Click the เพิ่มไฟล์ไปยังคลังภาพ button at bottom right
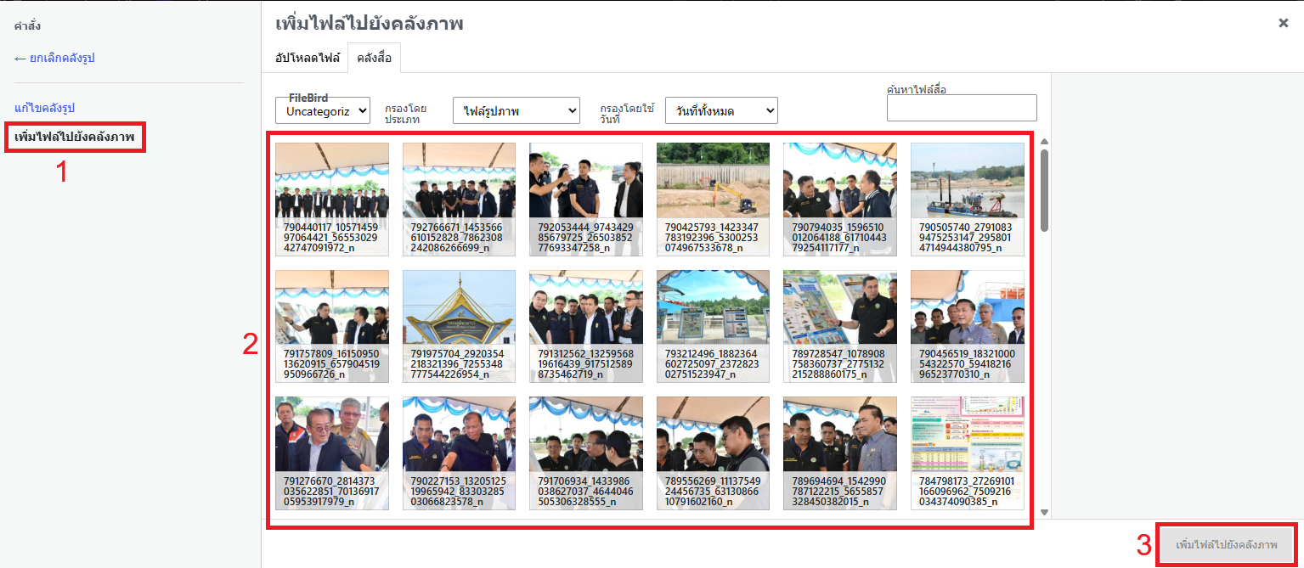The image size is (1304, 568). (x=1227, y=544)
